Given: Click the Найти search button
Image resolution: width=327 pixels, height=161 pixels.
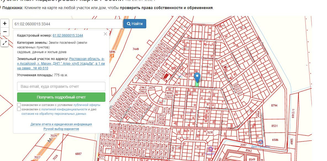Looking at the screenshot, I should pyautogui.click(x=135, y=24).
